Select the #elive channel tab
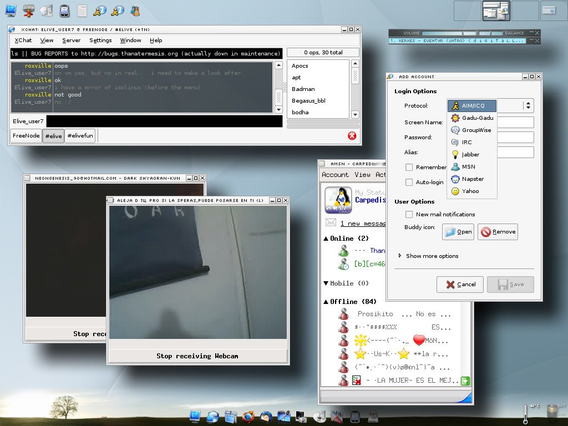The image size is (568, 426). [53, 136]
